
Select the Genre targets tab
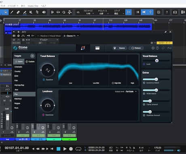tap(19, 62)
